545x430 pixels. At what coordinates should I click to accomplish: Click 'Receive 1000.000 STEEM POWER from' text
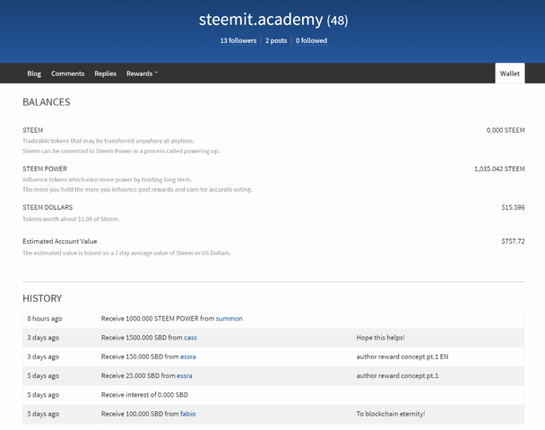(158, 319)
